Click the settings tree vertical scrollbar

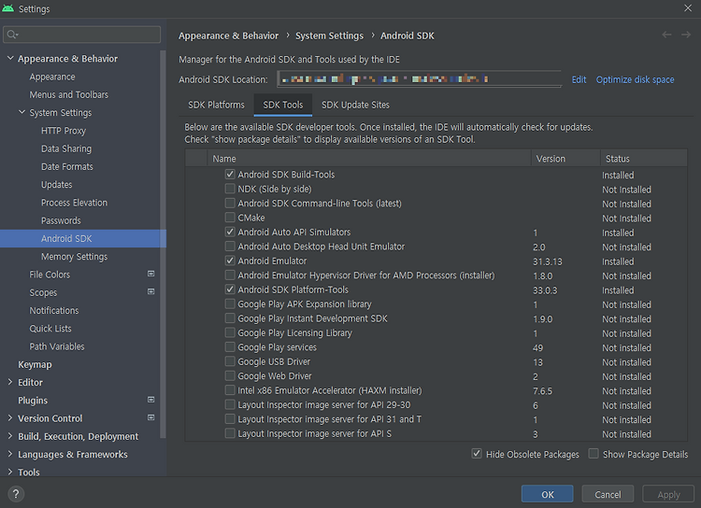(164, 244)
